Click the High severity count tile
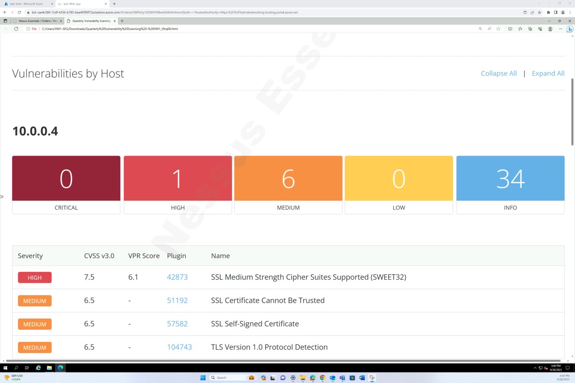 (178, 185)
